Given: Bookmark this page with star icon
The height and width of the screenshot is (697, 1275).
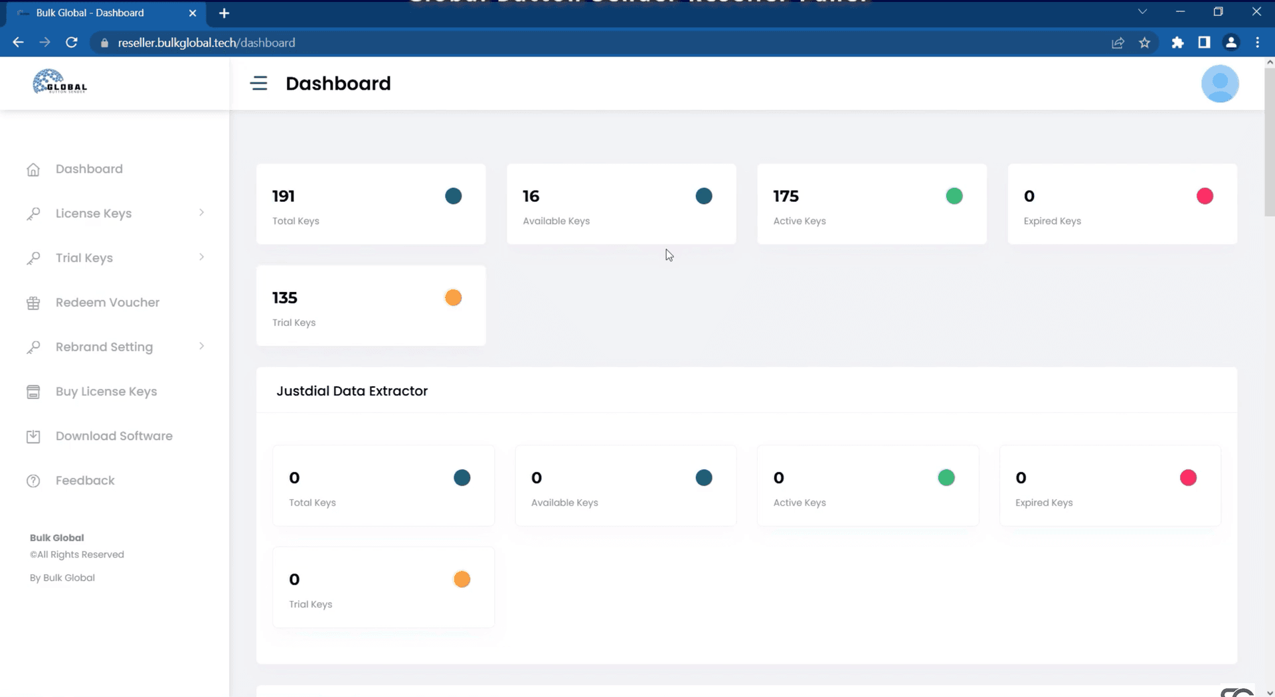Looking at the screenshot, I should [x=1144, y=42].
